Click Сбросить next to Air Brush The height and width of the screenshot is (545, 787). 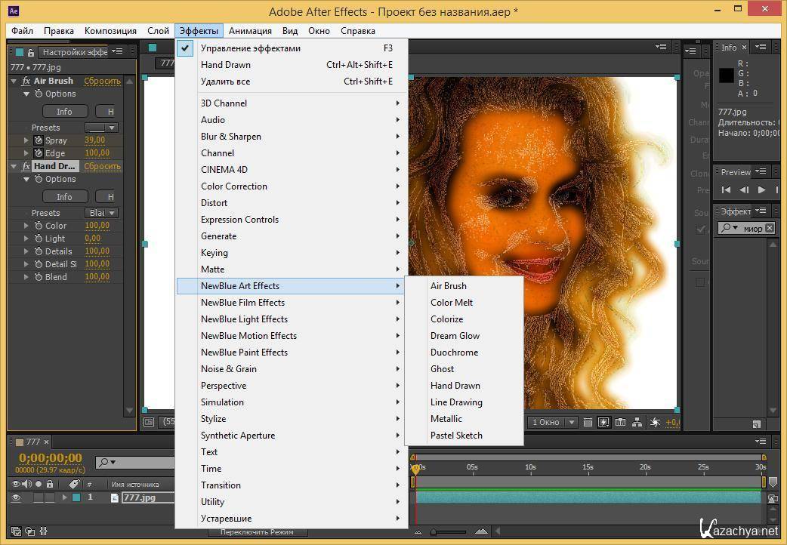(x=102, y=81)
